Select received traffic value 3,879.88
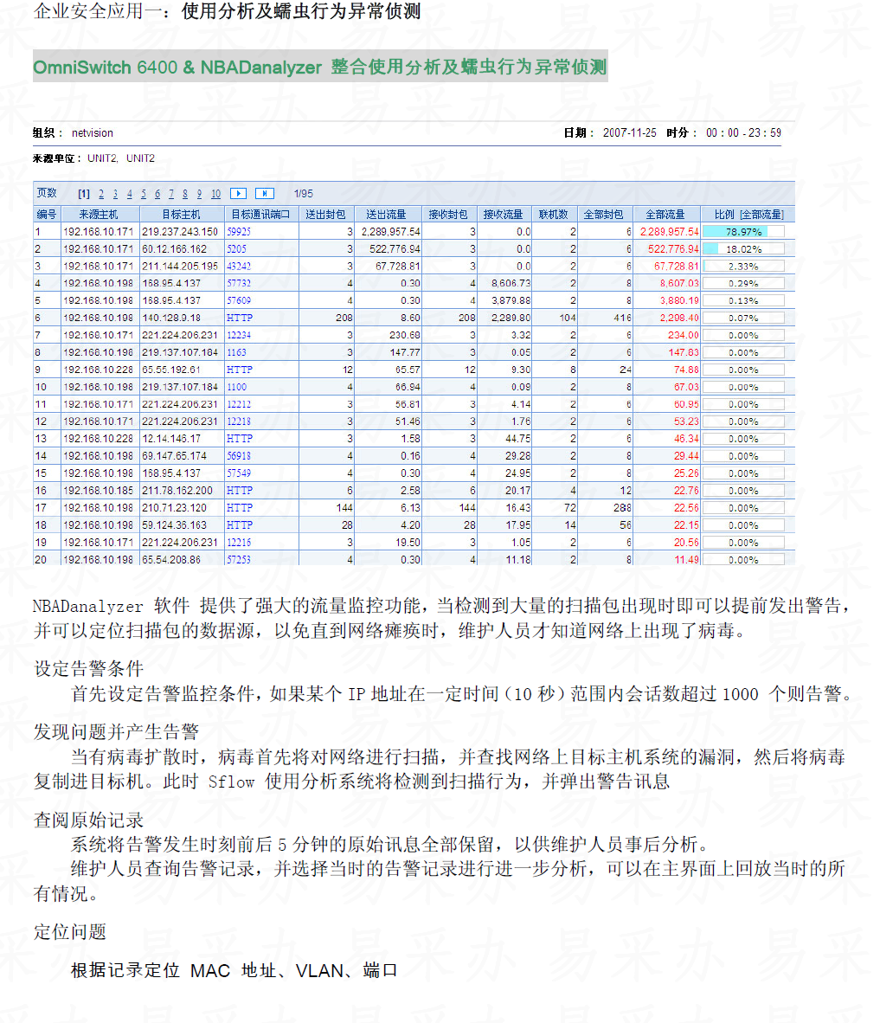 click(511, 301)
